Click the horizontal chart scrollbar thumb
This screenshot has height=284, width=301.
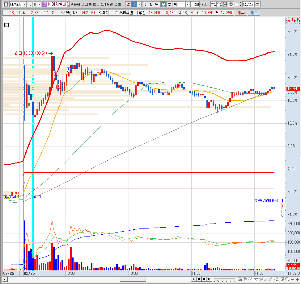(133, 279)
